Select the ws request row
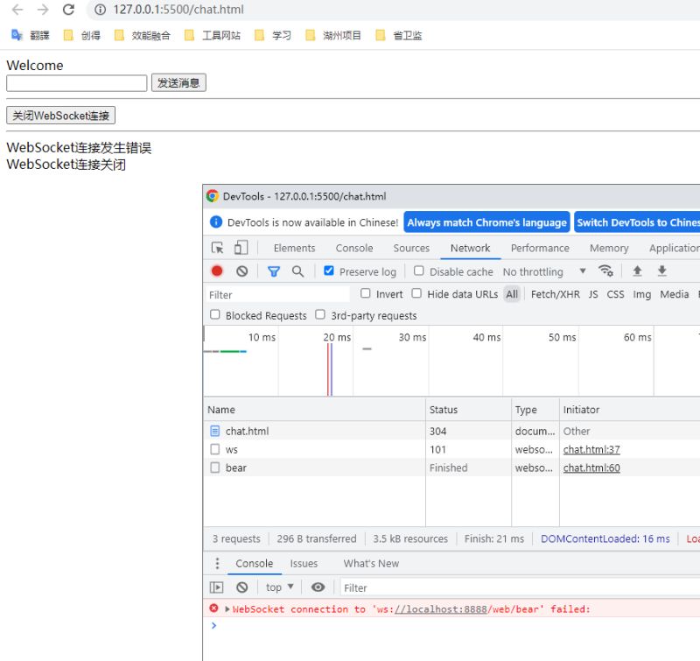This screenshot has width=700, height=661. pos(451,449)
